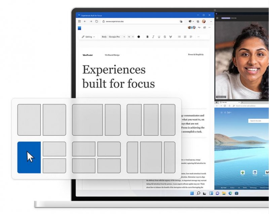This screenshot has height=214, width=269.
Task: Open more formatting options with the ellipsis
Action: tap(198, 37)
